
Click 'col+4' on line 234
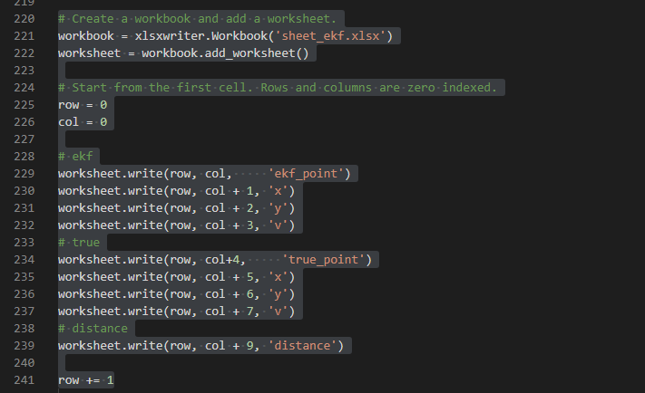pyautogui.click(x=222, y=260)
